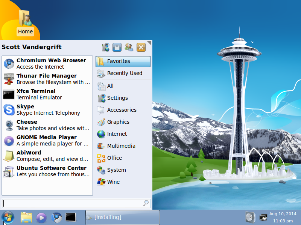Click the network icon in system tray
The image size is (301, 225).
(x=262, y=217)
